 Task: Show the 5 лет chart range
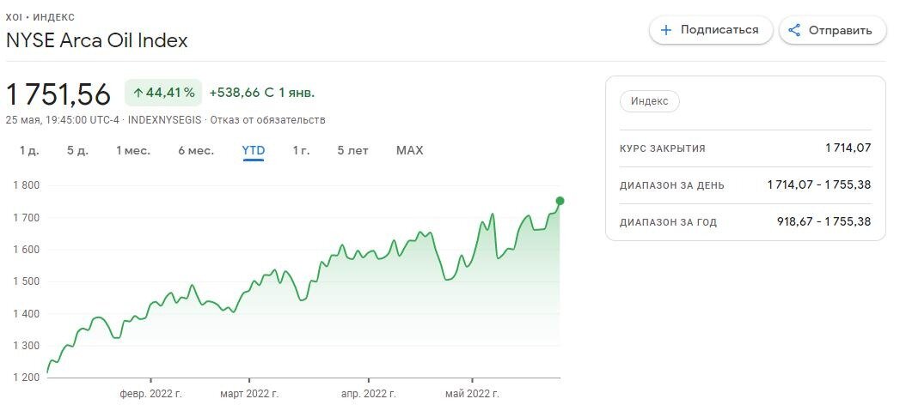[352, 150]
